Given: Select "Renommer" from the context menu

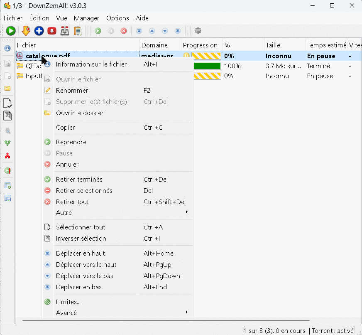Looking at the screenshot, I should [118, 90].
